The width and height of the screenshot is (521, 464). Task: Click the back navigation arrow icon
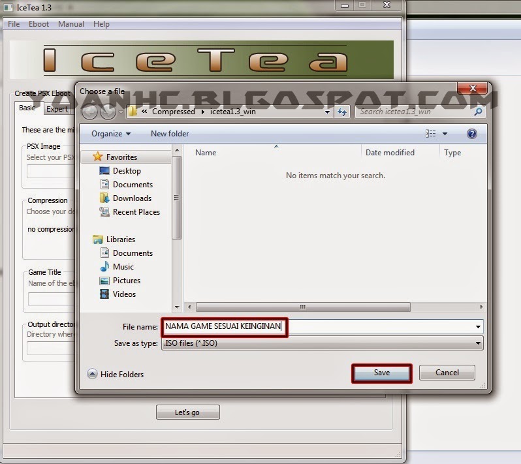(x=89, y=112)
